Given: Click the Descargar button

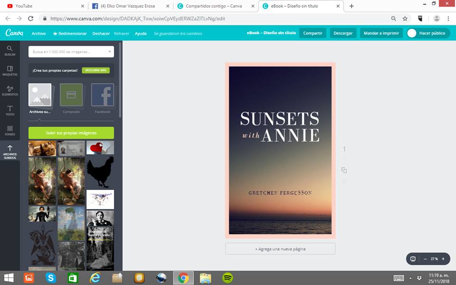Looking at the screenshot, I should tap(343, 33).
